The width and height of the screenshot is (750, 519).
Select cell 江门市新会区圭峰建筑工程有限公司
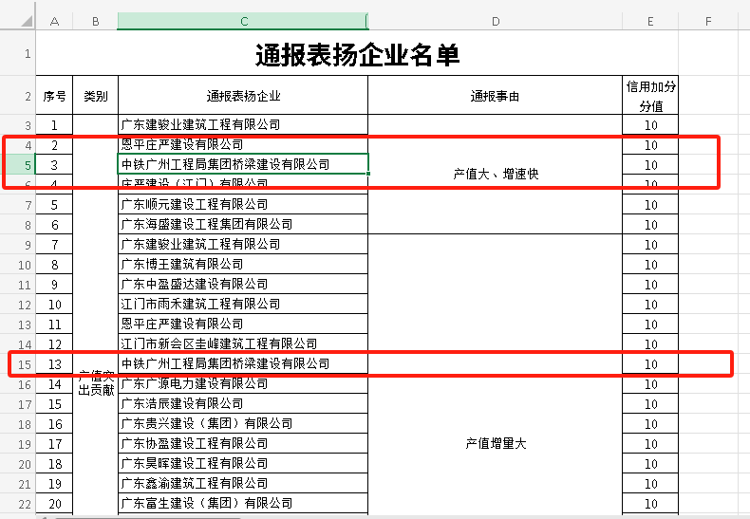[243, 343]
